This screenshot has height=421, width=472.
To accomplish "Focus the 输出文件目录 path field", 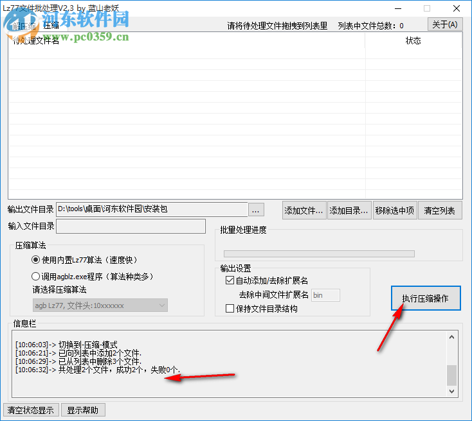I will click(x=152, y=209).
